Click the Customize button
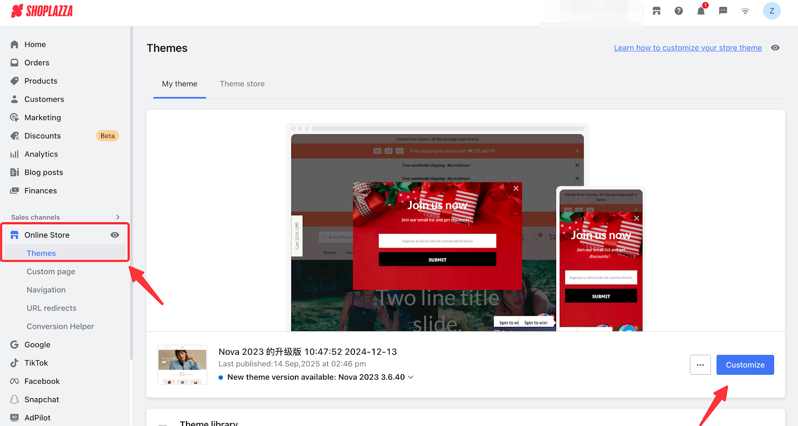 745,365
